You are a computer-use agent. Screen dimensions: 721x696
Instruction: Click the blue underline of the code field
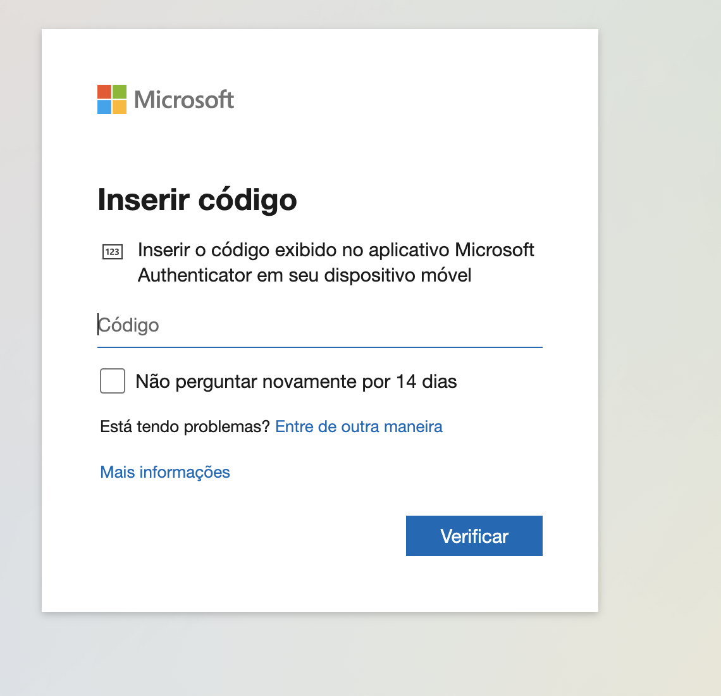point(319,347)
